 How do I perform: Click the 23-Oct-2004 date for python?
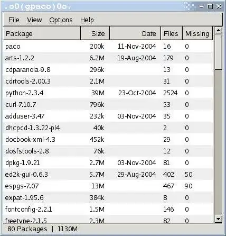pyautogui.click(x=137, y=93)
